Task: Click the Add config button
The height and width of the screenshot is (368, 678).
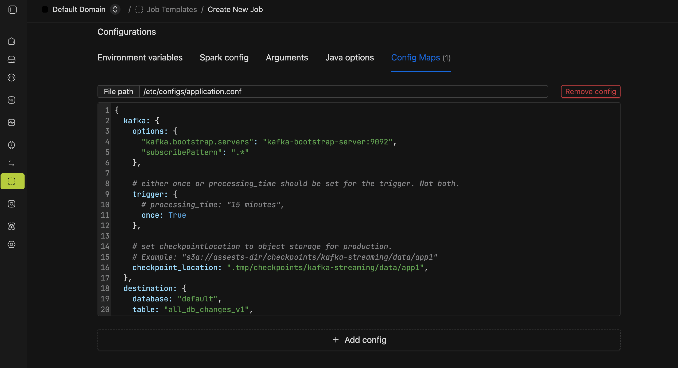Action: coord(359,340)
